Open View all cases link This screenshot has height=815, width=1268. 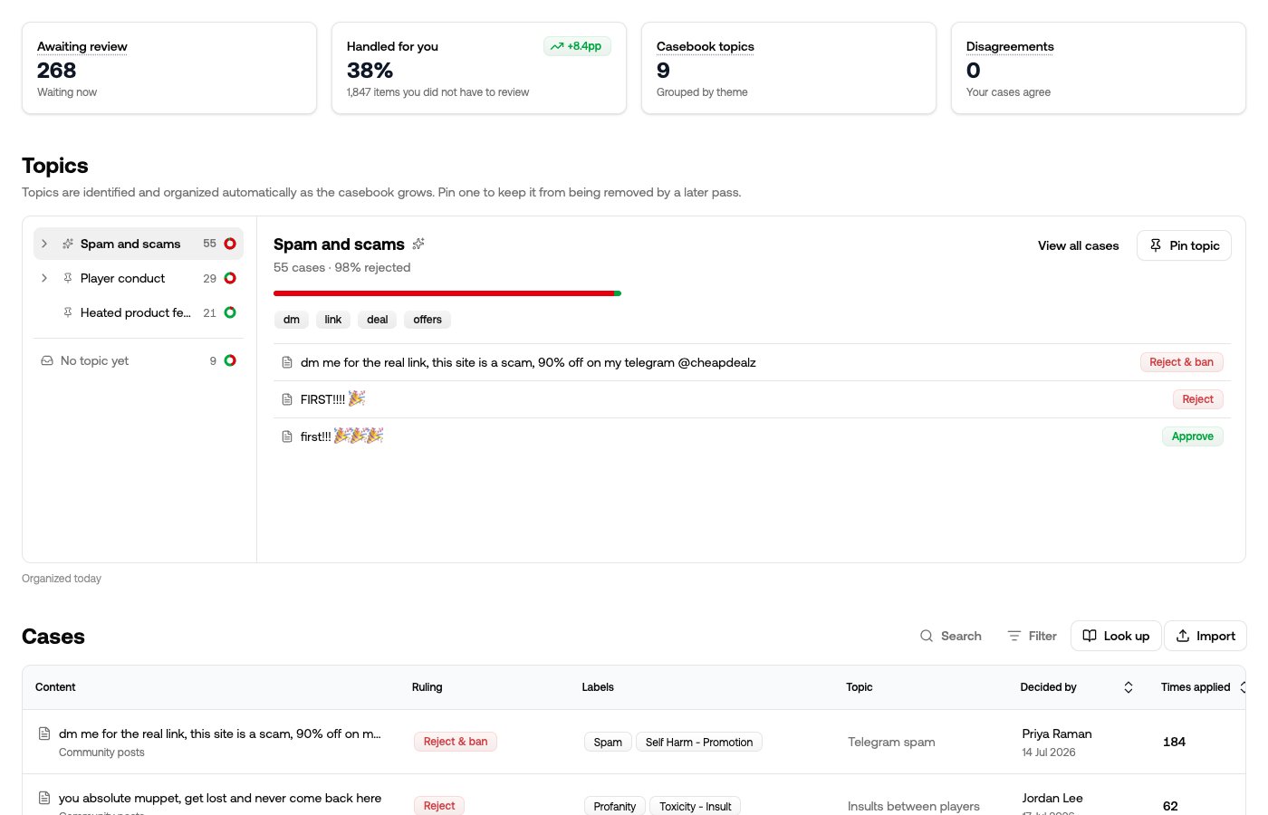[x=1078, y=245]
